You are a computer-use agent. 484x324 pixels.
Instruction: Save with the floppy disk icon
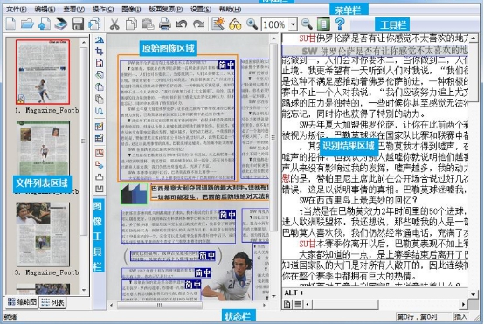78,24
